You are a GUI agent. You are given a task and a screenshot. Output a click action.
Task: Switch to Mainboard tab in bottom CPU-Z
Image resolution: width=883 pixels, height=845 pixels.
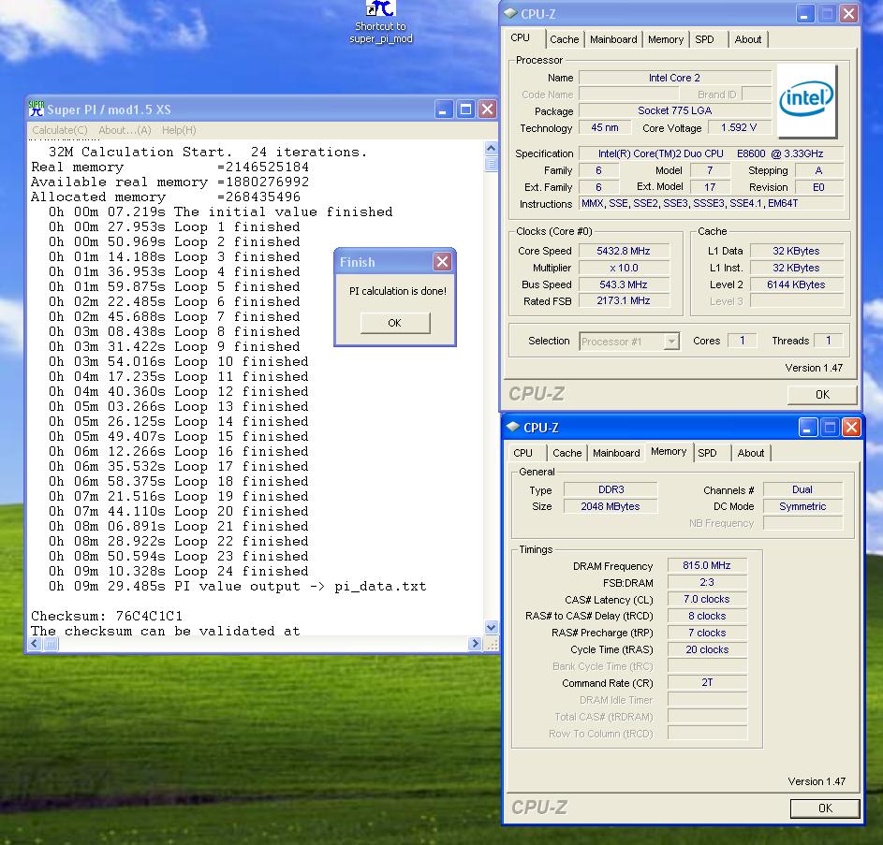[x=616, y=453]
